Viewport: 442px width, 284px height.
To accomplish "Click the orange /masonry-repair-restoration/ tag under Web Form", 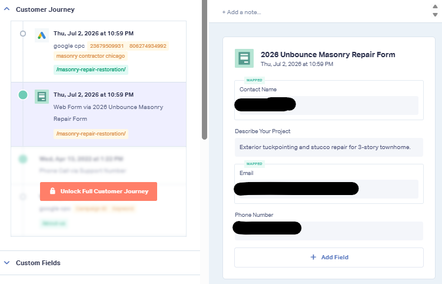I will pos(91,134).
